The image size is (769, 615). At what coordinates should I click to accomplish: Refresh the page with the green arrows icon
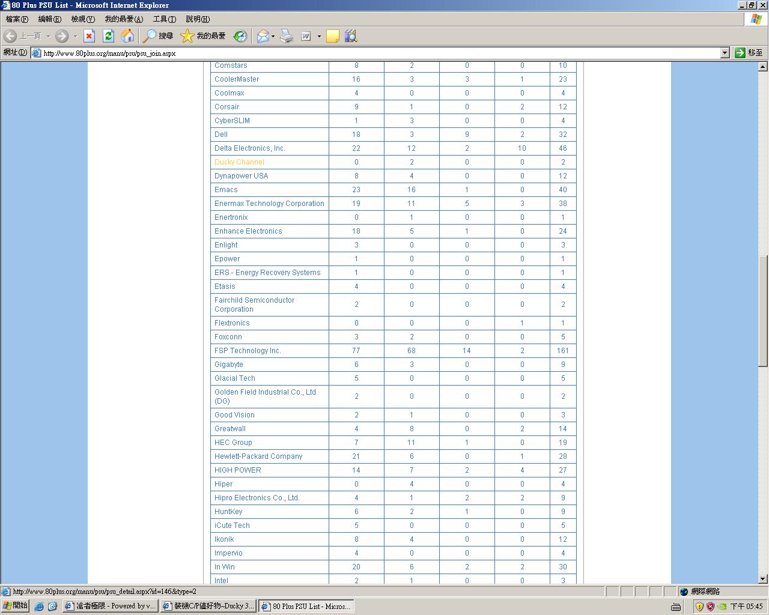pyautogui.click(x=109, y=36)
